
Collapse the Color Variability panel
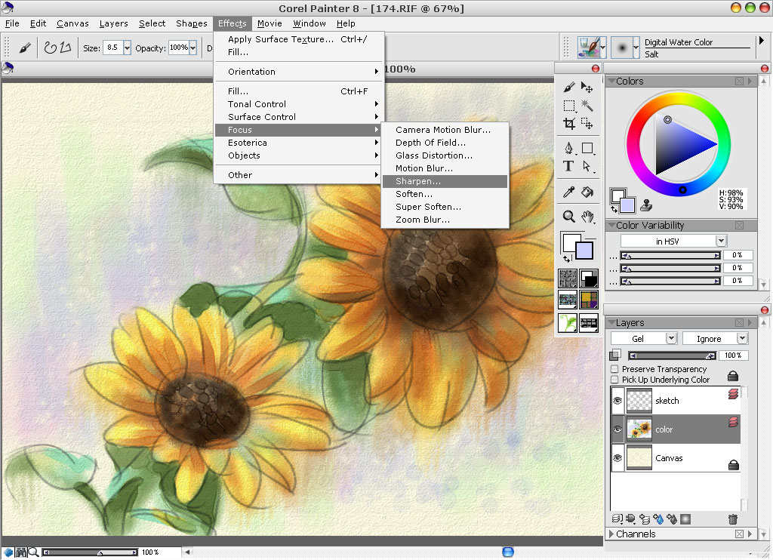611,225
